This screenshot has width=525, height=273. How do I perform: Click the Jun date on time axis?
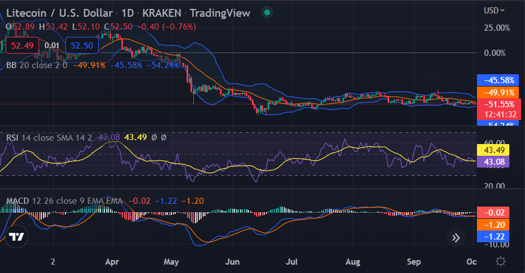(232, 262)
